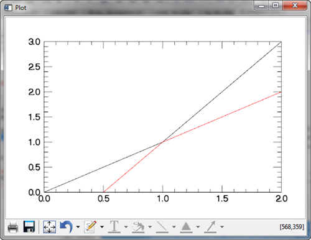311x240 pixels.
Task: Click the 2.5 y-axis tick label
Action: [x=34, y=67]
